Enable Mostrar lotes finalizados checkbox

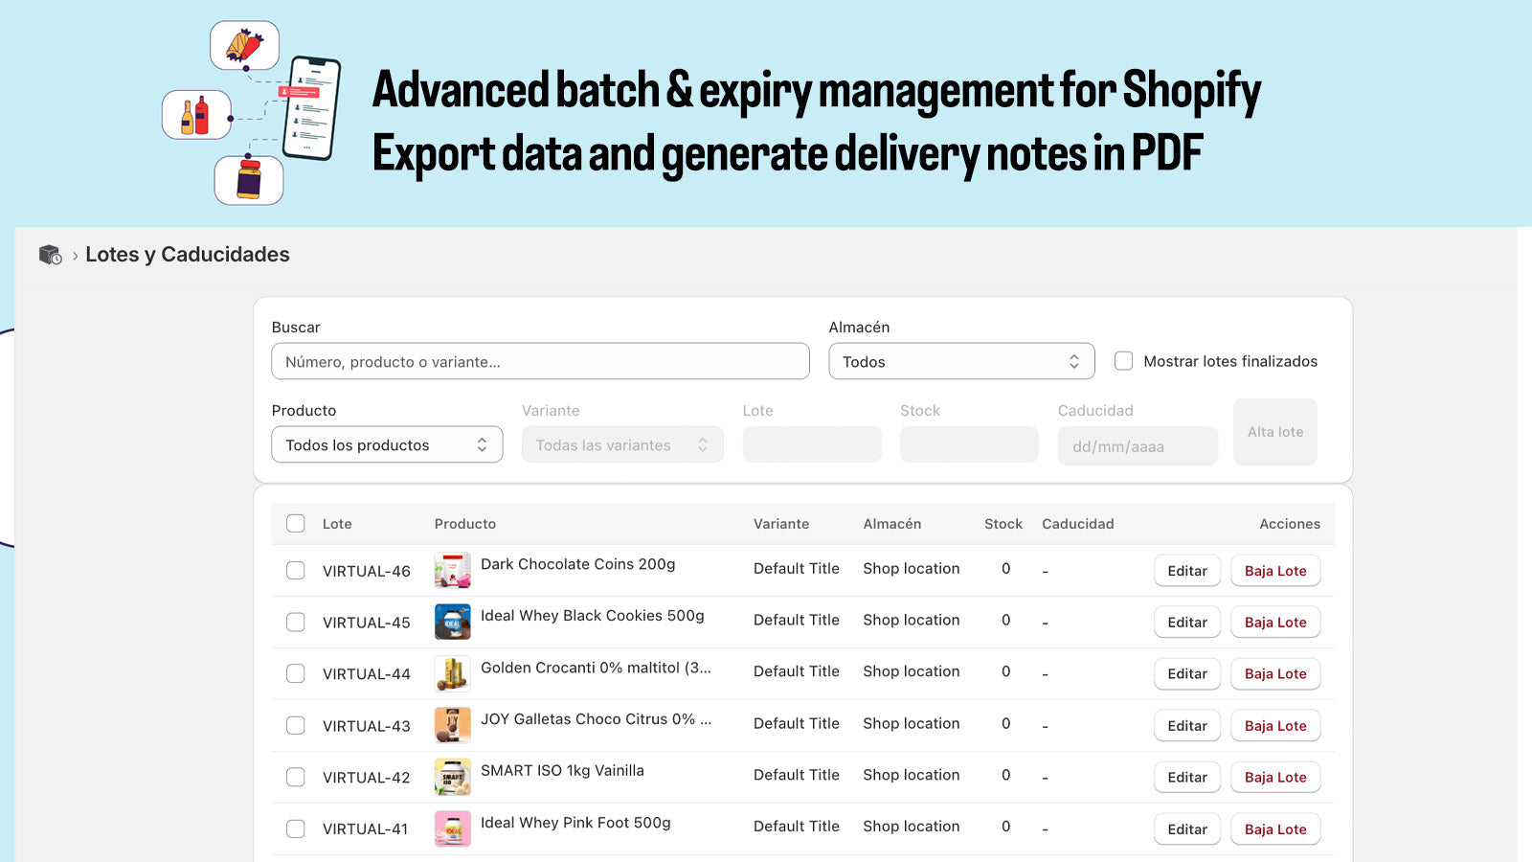click(x=1123, y=361)
